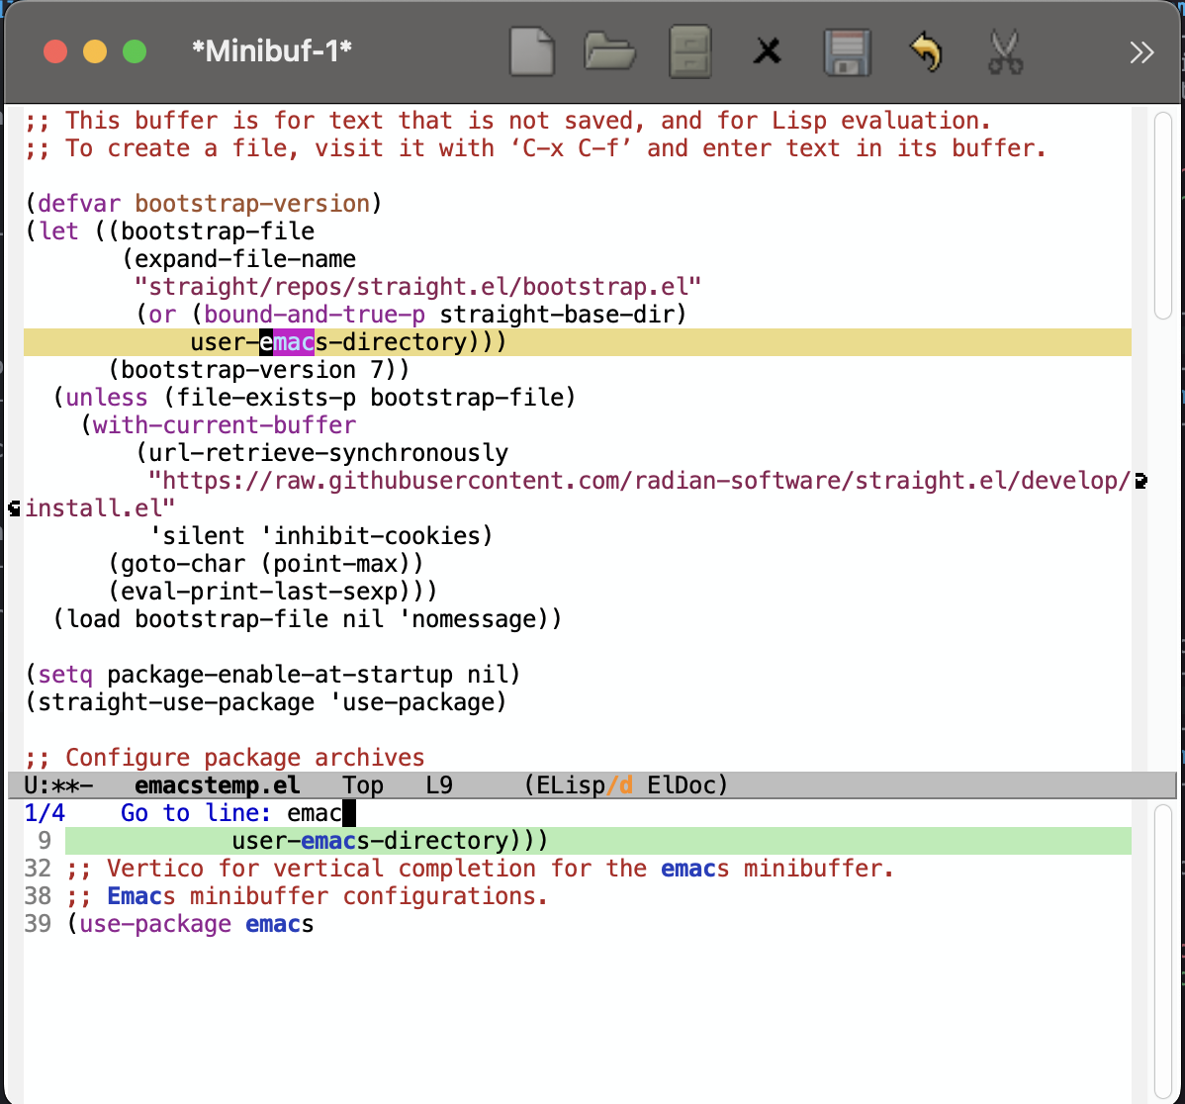Screen dimensions: 1185x1104
Task: Click the straight/repos/straight.el/bootstrap.el string
Action: coord(418,287)
